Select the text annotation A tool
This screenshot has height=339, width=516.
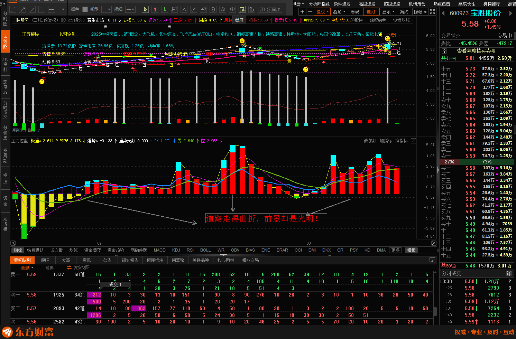[184, 9]
